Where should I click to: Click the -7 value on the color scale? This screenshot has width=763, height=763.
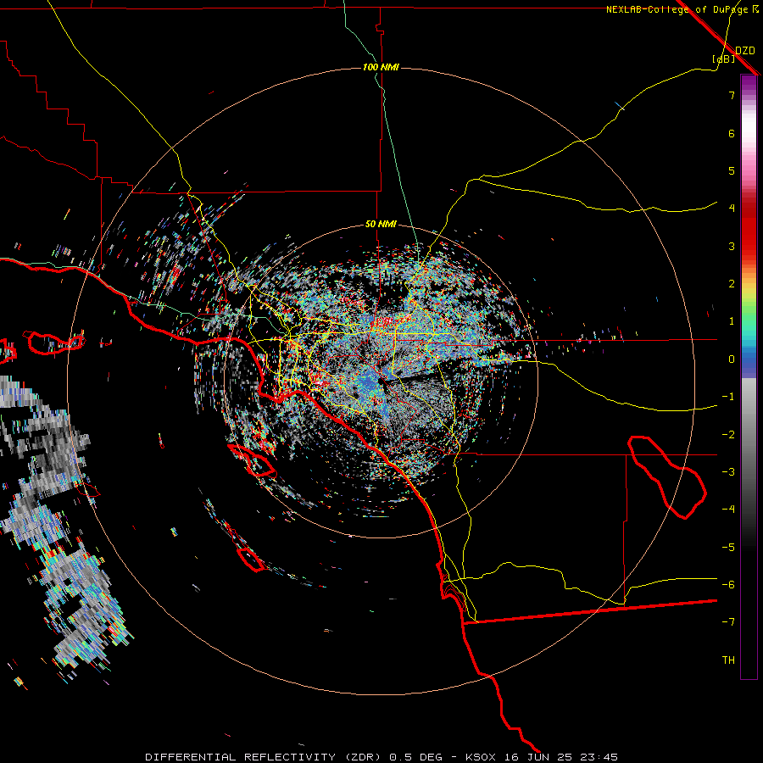click(728, 622)
